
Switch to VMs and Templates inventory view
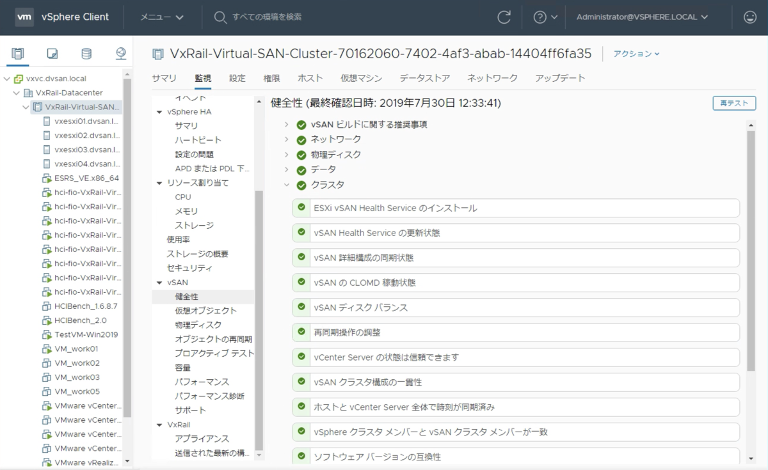click(x=52, y=54)
